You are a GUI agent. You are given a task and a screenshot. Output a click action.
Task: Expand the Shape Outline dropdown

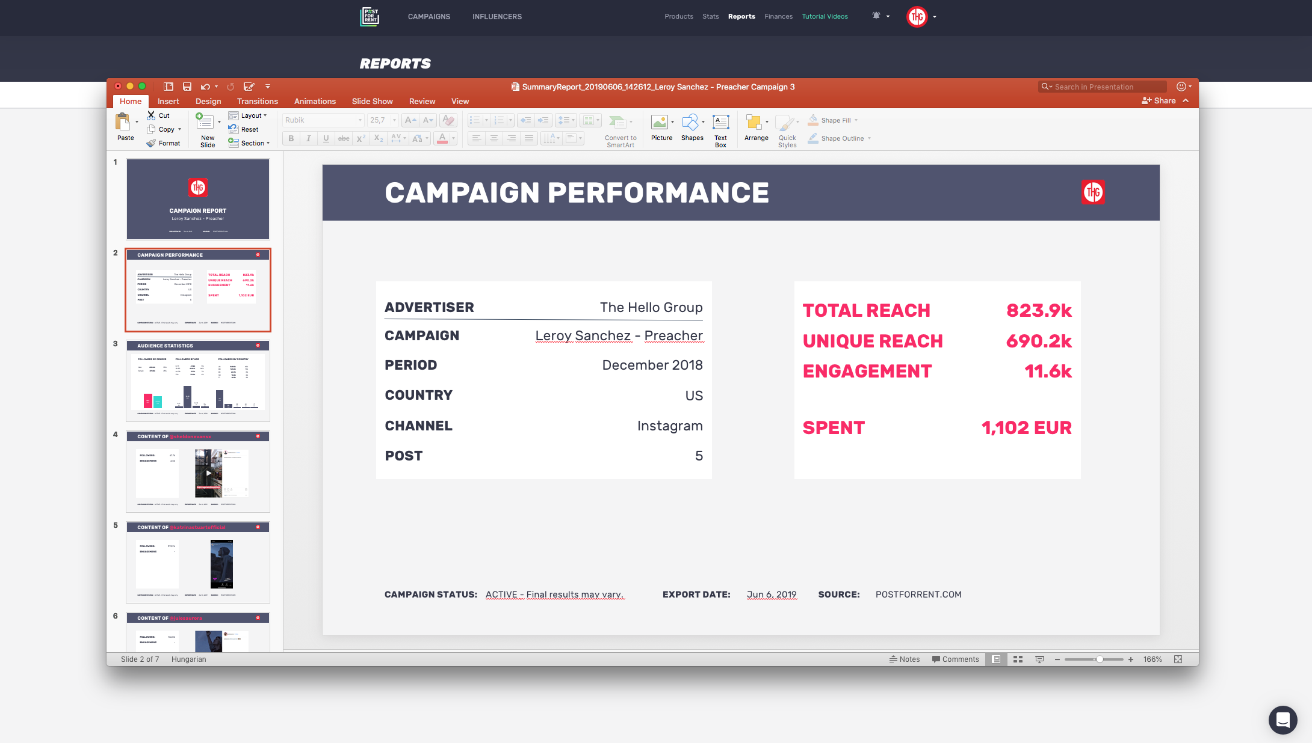click(x=869, y=138)
